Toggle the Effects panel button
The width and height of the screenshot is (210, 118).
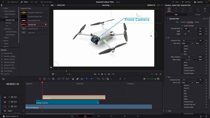[x=24, y=2]
